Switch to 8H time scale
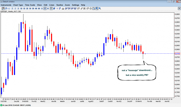This screenshot has height=107, width=181. point(39,8)
